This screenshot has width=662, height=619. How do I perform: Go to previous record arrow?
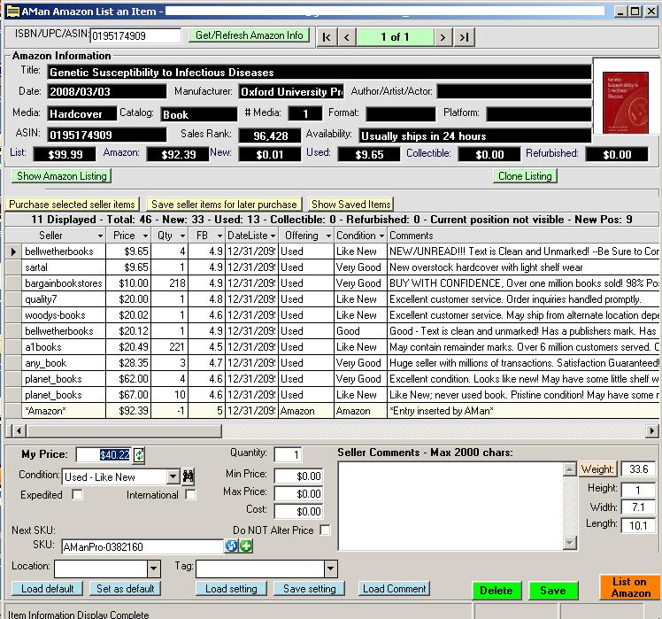(347, 37)
